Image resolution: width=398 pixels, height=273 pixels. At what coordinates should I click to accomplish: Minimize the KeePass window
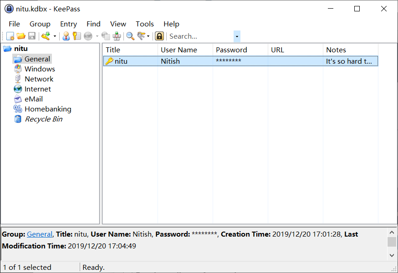pos(331,9)
